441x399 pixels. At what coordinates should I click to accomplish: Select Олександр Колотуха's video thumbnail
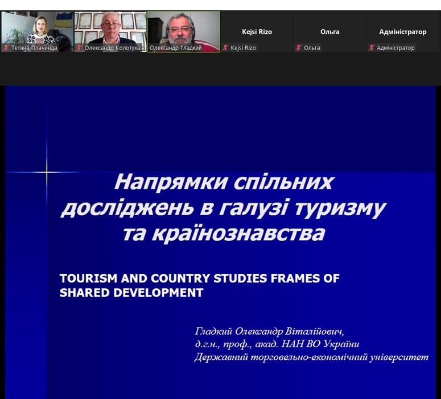pos(110,31)
